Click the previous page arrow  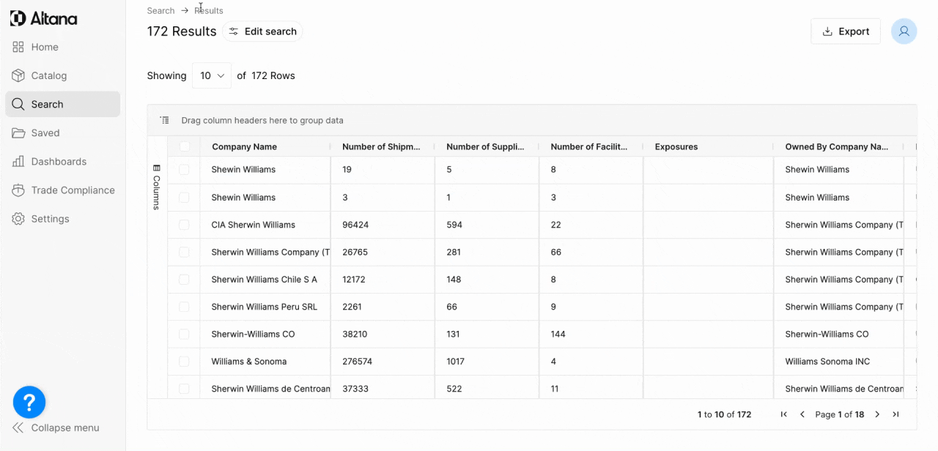pos(802,414)
